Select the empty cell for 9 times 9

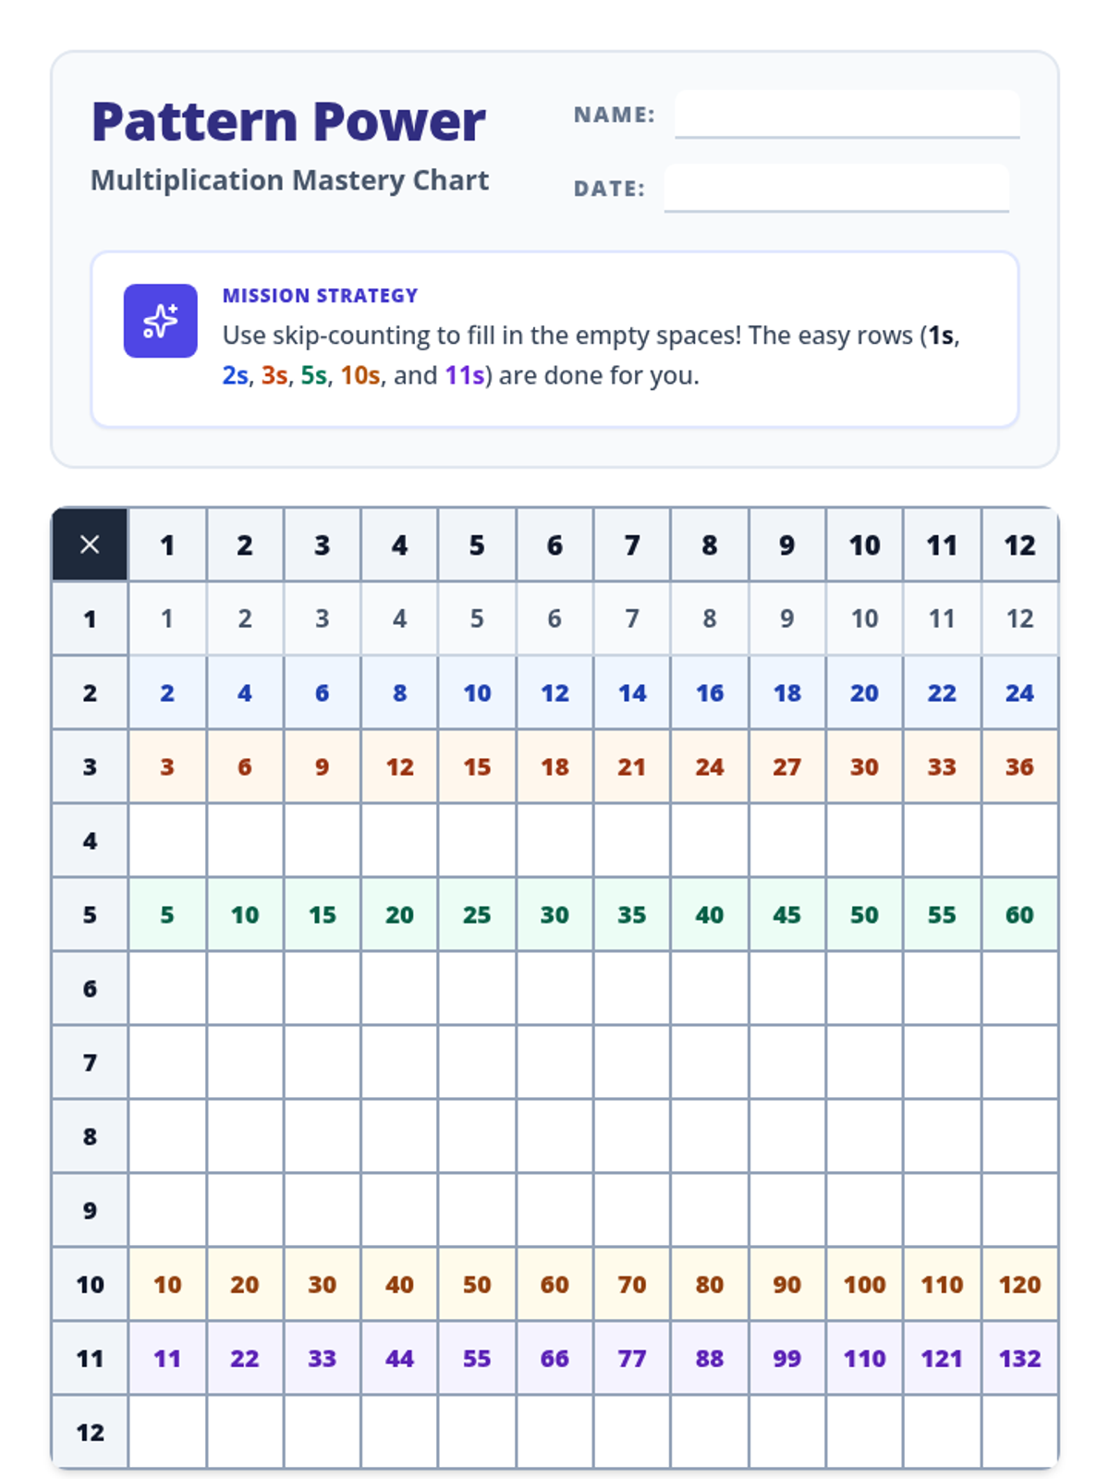coord(786,1210)
